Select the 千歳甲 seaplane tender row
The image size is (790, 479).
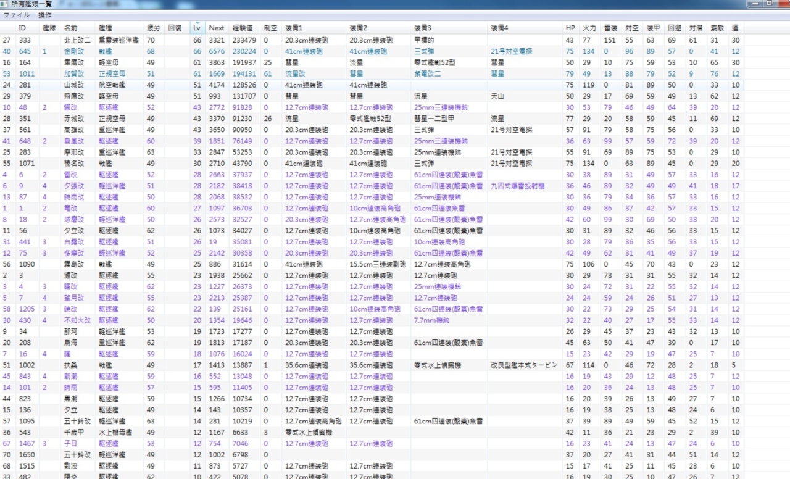click(73, 433)
